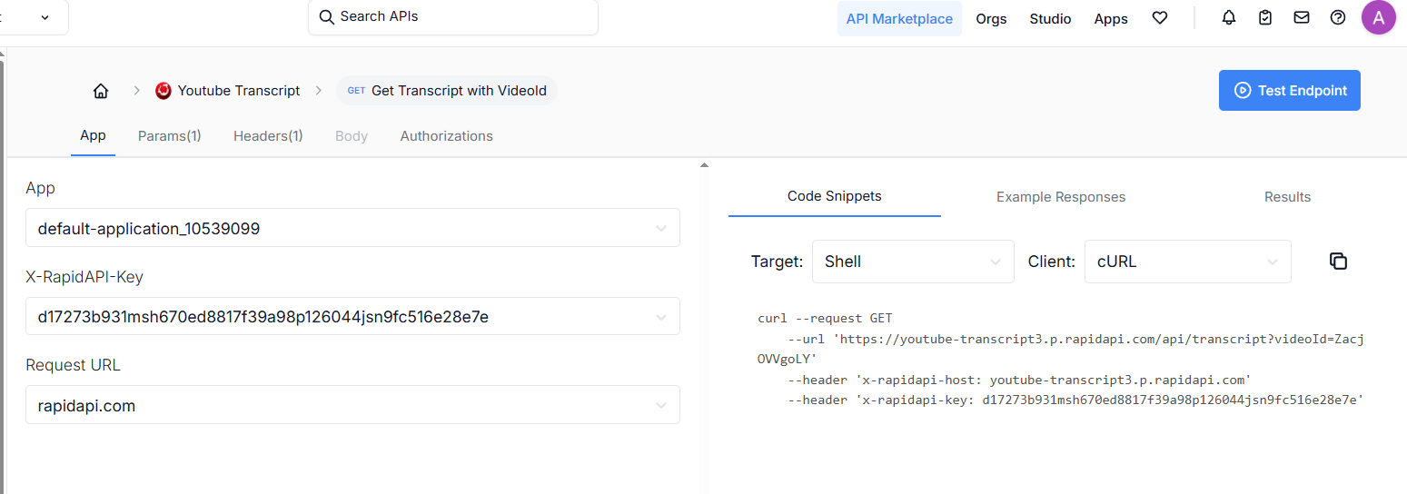Expand the App default-application dropdown
Screen dimensions: 1407x494
352,228
